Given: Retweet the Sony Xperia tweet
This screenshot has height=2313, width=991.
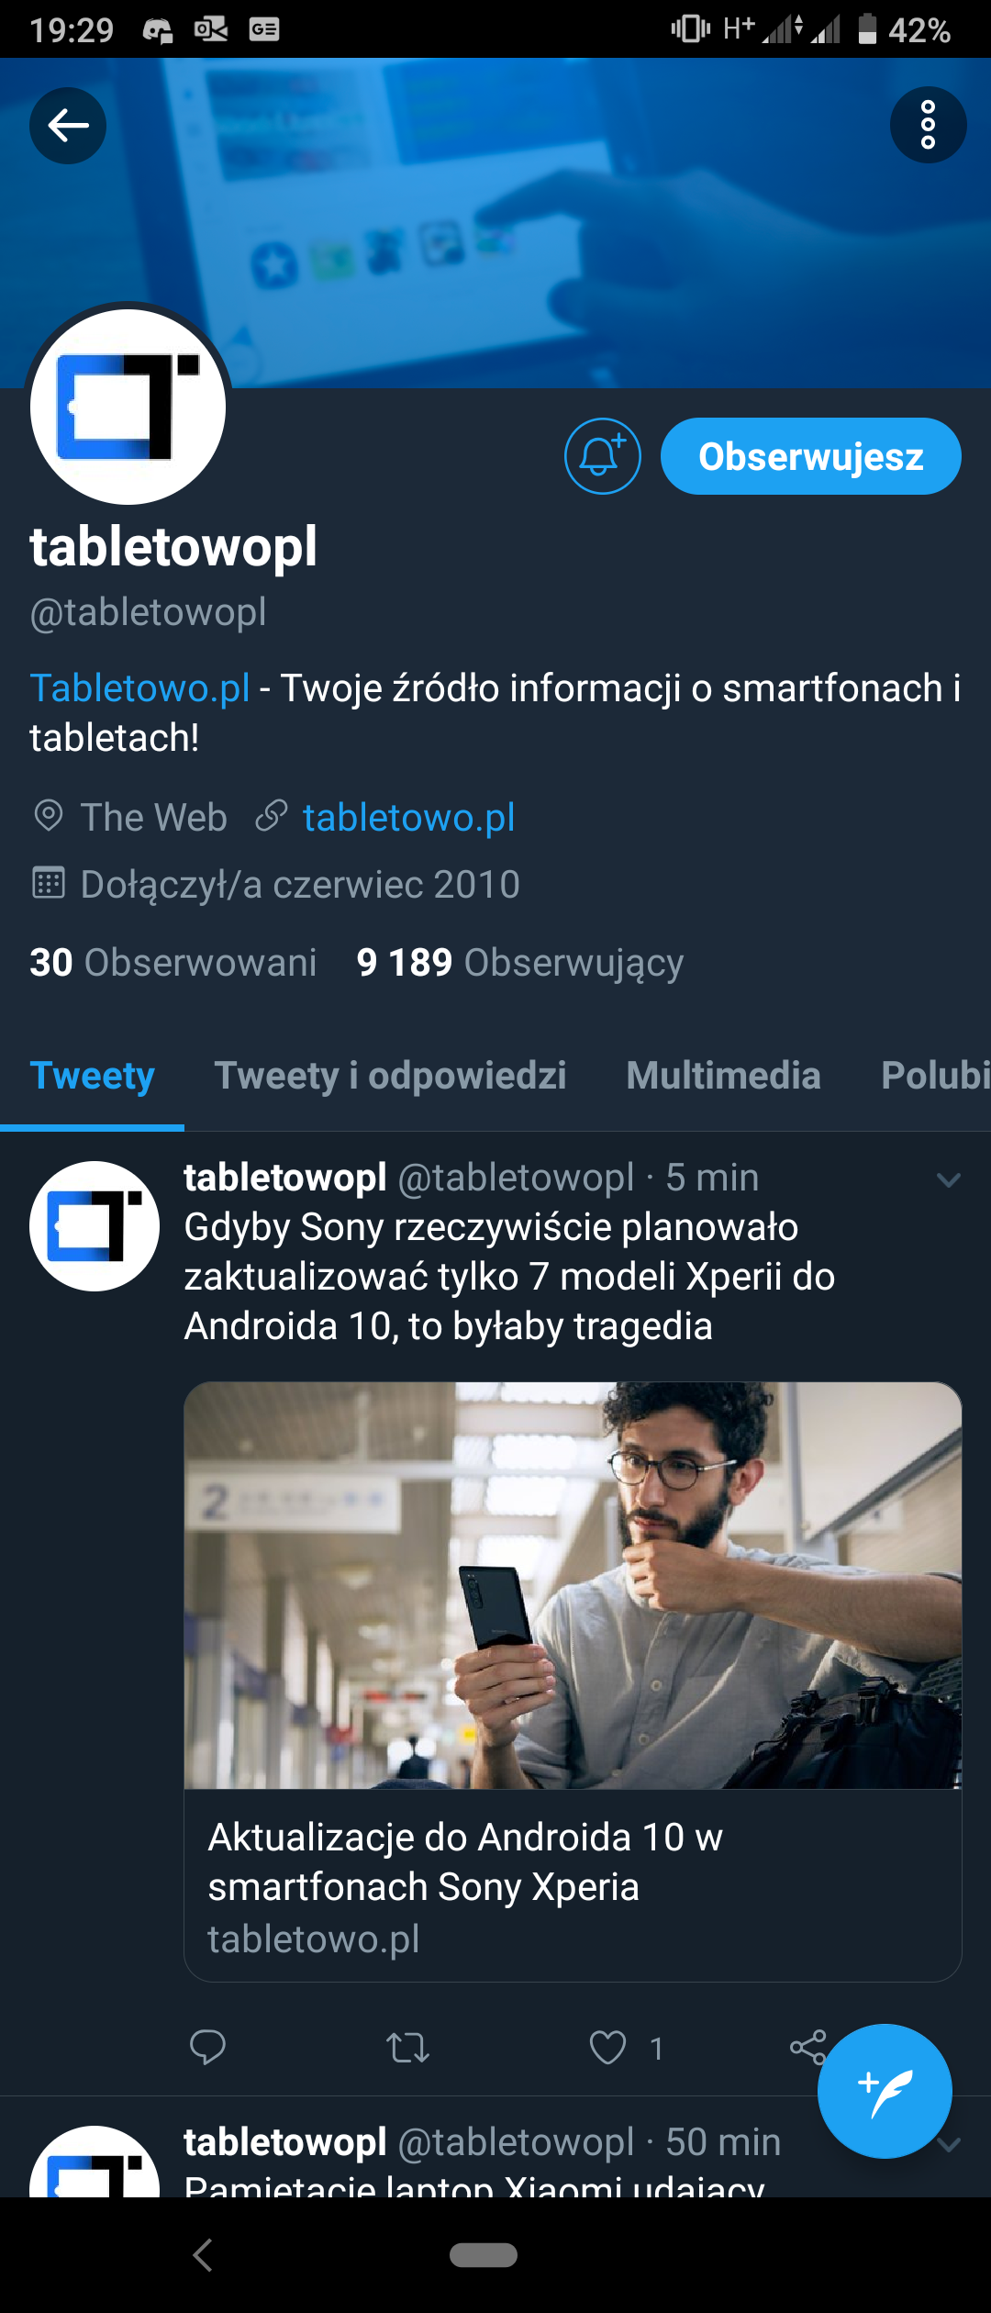Looking at the screenshot, I should [407, 2047].
